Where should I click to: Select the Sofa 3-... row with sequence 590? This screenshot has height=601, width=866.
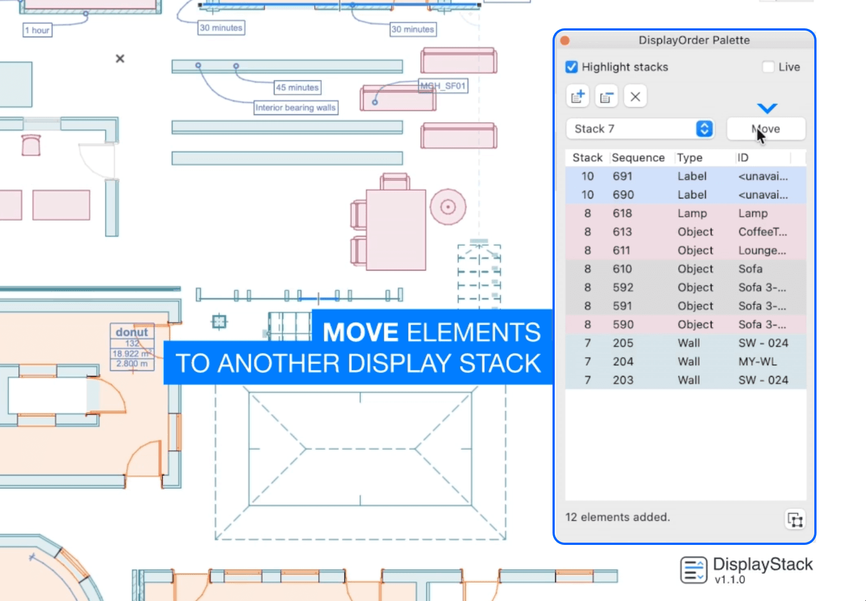coord(686,324)
